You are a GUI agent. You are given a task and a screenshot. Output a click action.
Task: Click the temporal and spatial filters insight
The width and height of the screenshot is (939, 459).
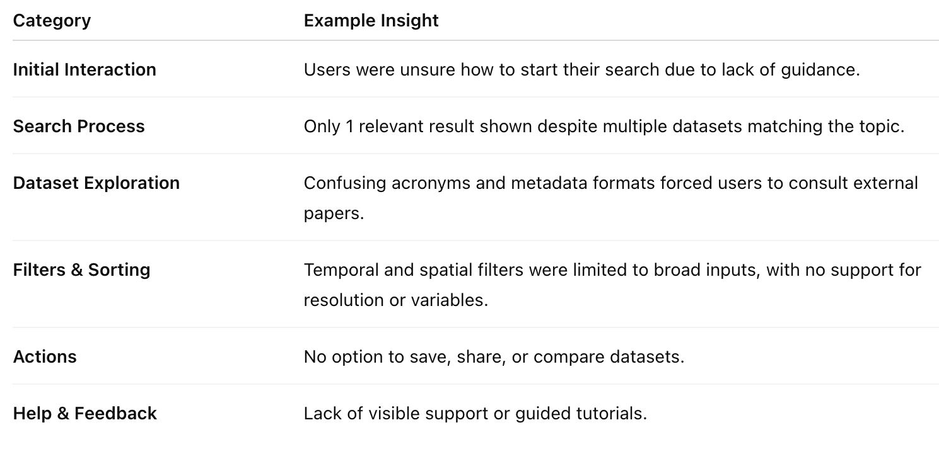point(612,285)
